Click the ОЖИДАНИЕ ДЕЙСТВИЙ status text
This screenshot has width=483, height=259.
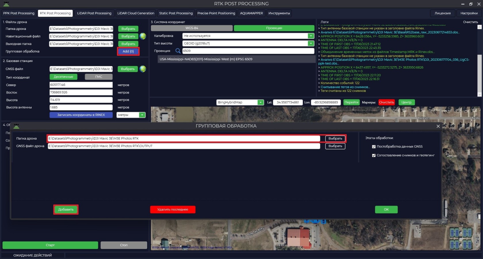click(32, 255)
